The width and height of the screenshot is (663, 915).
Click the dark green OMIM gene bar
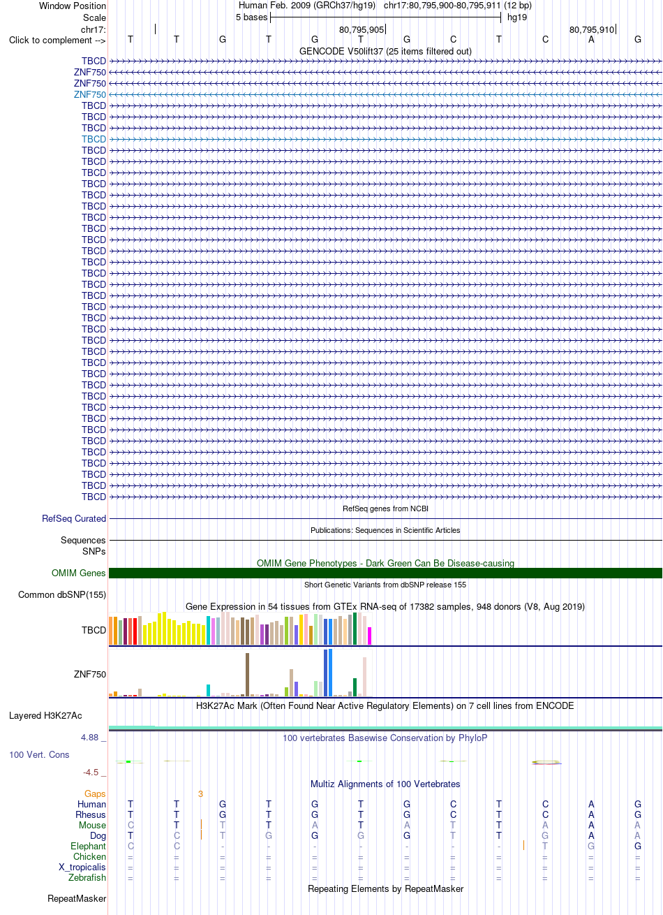coord(385,573)
